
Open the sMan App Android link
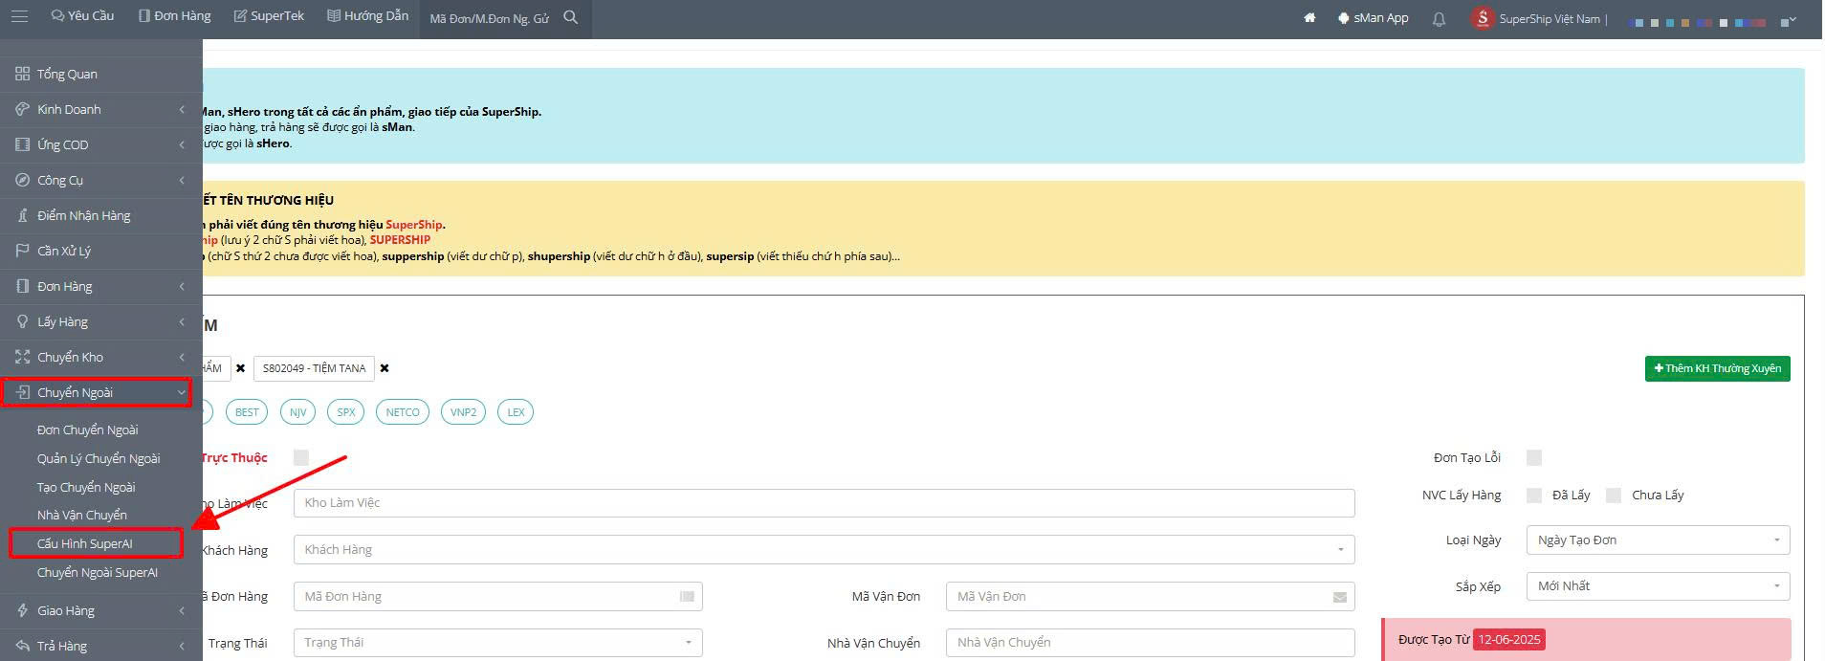click(x=1373, y=18)
